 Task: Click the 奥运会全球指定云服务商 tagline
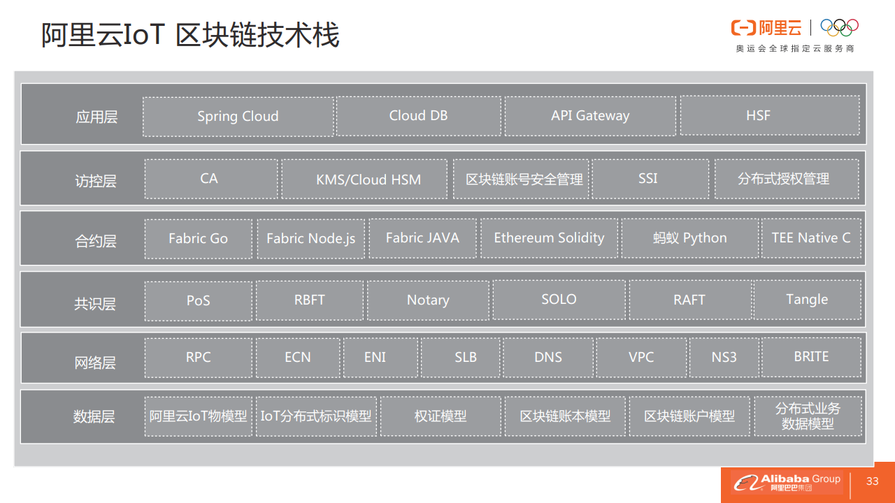click(795, 49)
